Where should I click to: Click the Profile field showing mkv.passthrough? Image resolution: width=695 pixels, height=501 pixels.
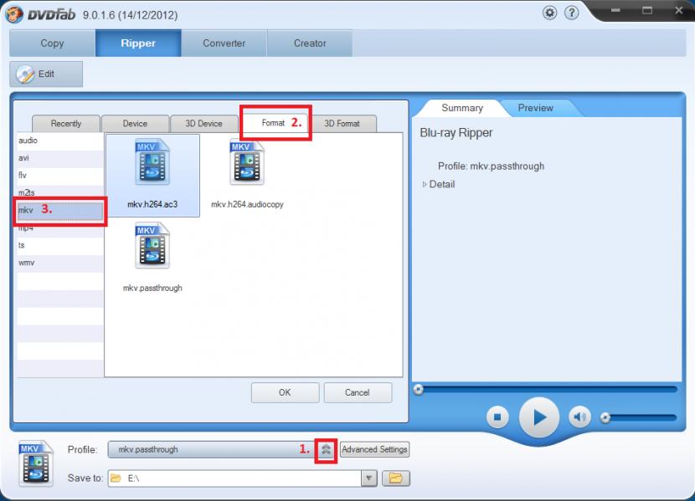[x=211, y=450]
